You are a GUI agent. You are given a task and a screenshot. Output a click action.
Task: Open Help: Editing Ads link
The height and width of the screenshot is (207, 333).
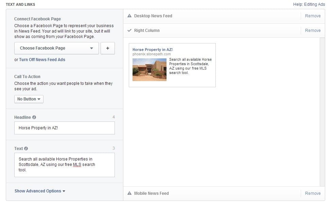point(309,4)
